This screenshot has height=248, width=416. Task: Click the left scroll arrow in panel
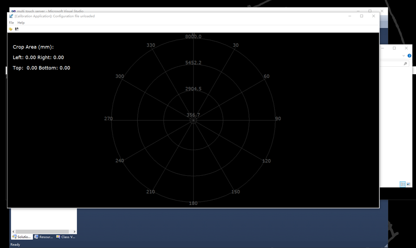click(x=14, y=231)
